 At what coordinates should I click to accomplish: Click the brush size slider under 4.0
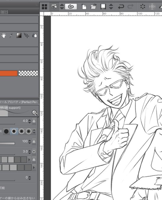[x=7, y=124]
